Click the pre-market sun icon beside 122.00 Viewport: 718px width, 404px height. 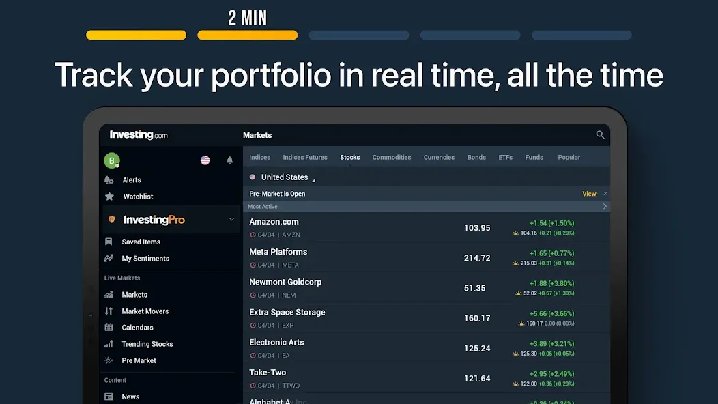tap(515, 384)
